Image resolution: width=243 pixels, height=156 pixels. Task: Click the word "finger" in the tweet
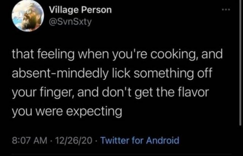click(56, 92)
